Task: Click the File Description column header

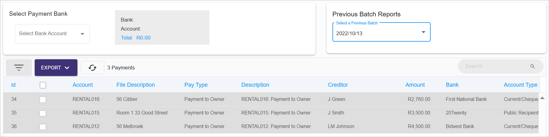Action: coord(136,85)
